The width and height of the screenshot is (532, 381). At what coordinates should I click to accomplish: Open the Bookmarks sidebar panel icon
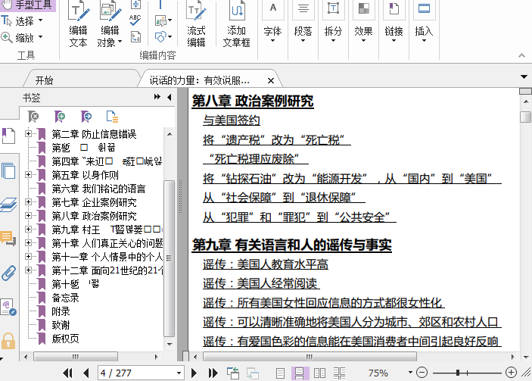(8, 136)
